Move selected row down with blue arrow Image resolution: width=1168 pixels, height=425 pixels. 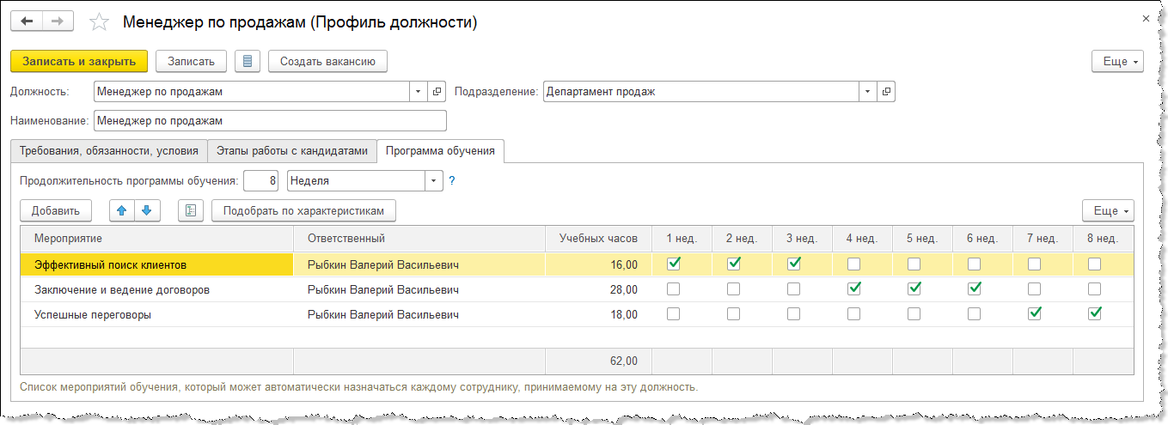tap(146, 210)
